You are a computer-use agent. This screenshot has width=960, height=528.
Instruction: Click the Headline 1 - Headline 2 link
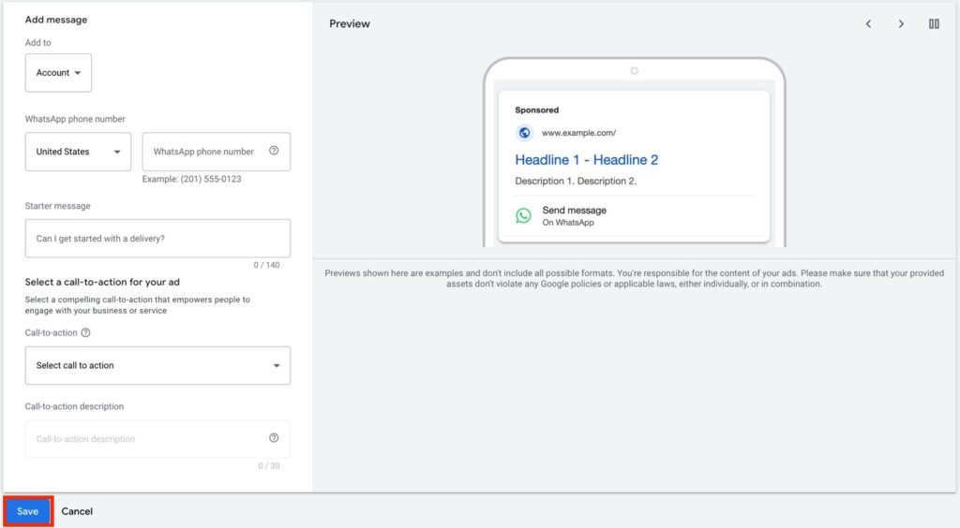point(587,160)
